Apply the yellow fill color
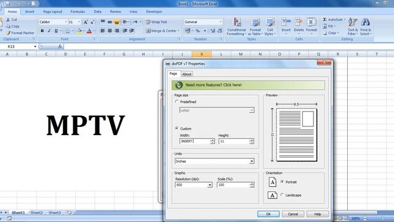Image resolution: width=394 pixels, height=222 pixels. click(79, 31)
